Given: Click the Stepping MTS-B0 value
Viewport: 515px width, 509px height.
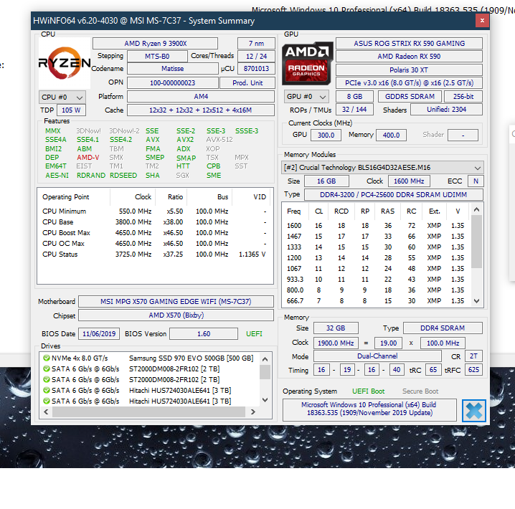Looking at the screenshot, I should (157, 56).
